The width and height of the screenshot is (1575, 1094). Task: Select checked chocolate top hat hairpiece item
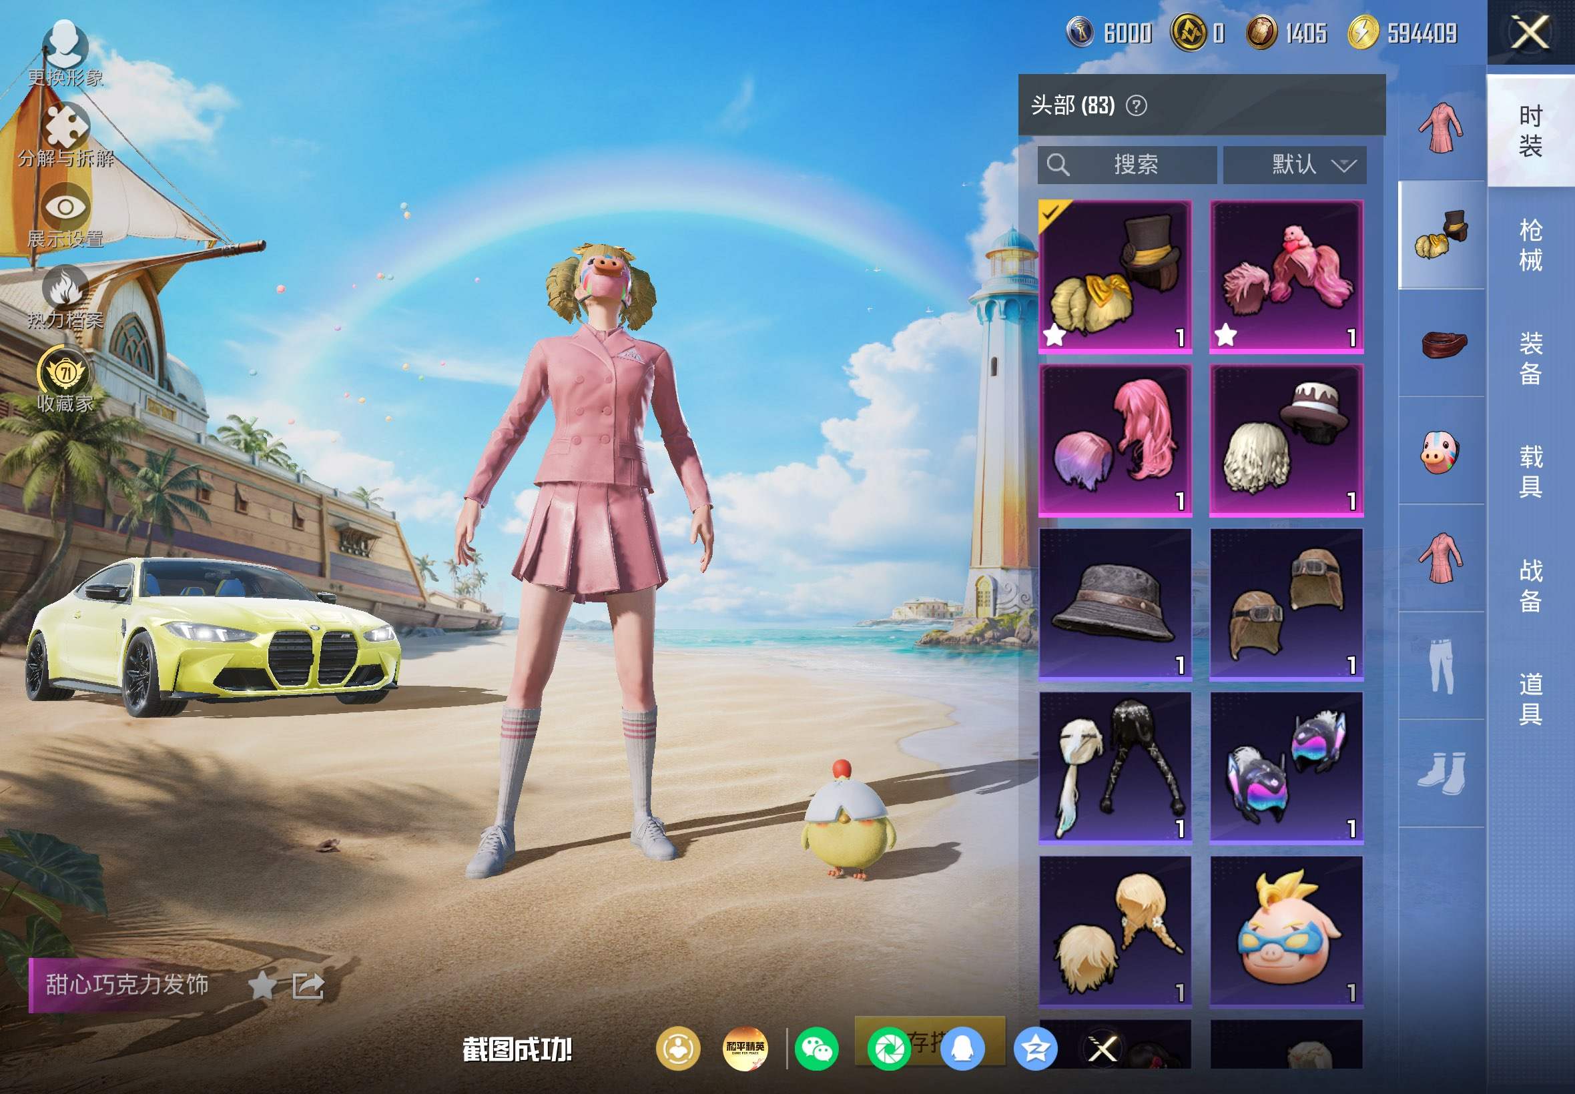[1115, 277]
